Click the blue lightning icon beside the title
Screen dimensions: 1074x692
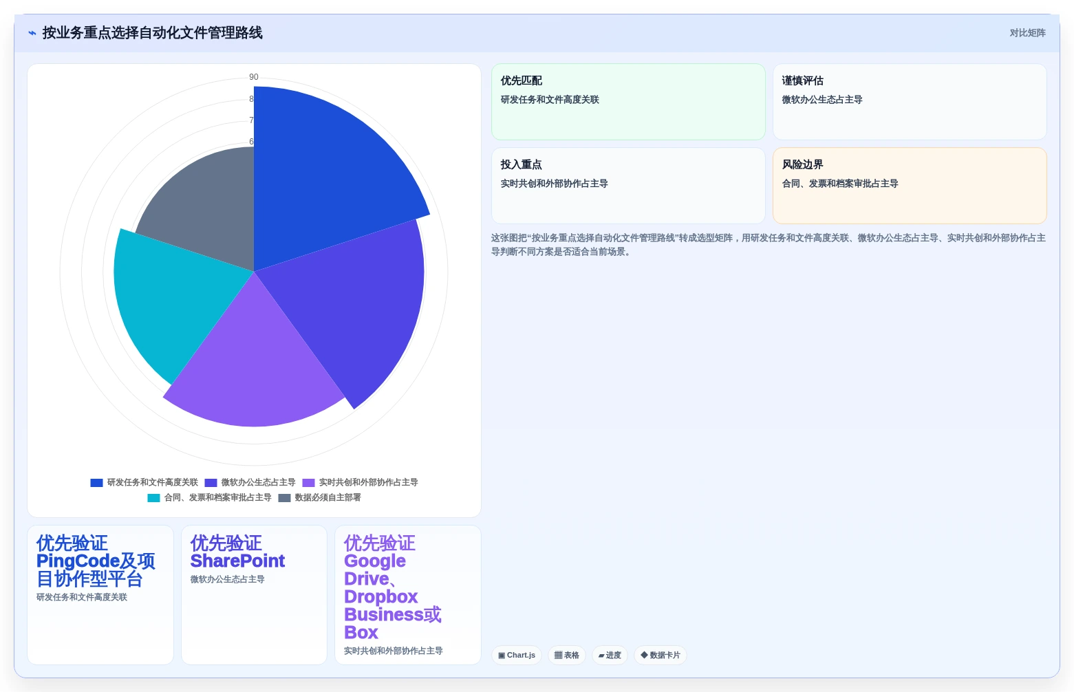click(x=32, y=33)
